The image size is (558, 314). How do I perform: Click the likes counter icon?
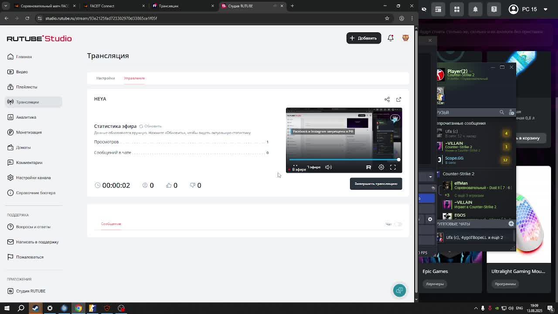[x=169, y=185]
